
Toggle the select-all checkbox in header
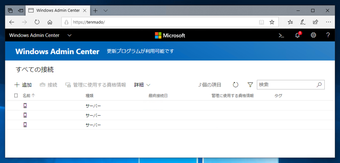coord(16,96)
